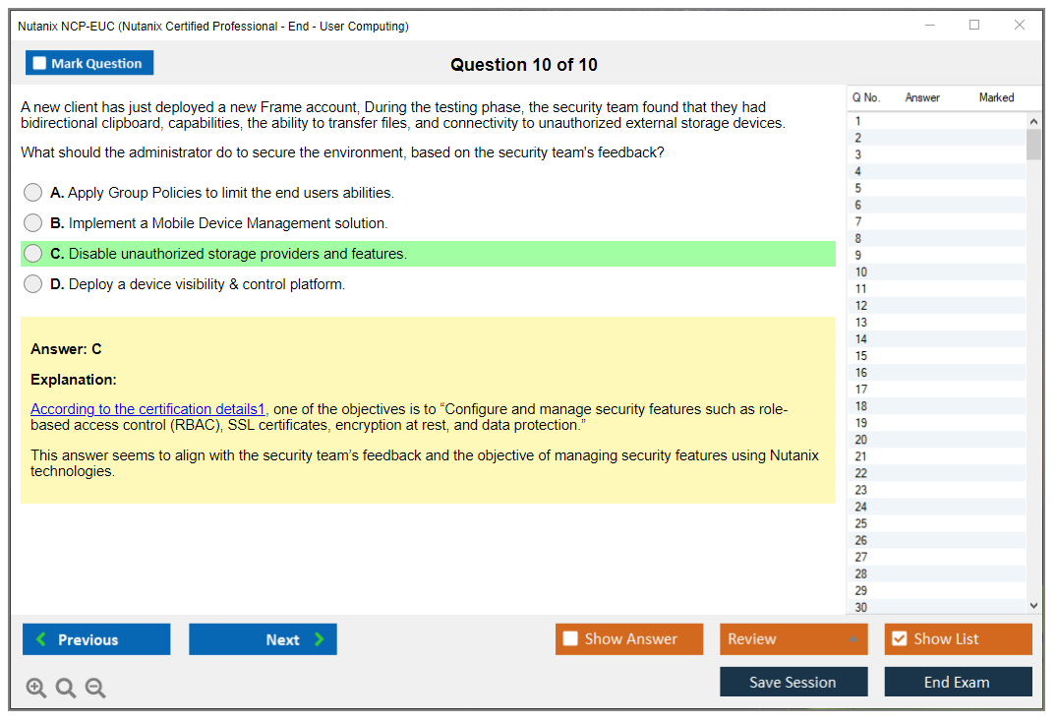Close the exam window
The height and width of the screenshot is (723, 1057).
click(1020, 26)
